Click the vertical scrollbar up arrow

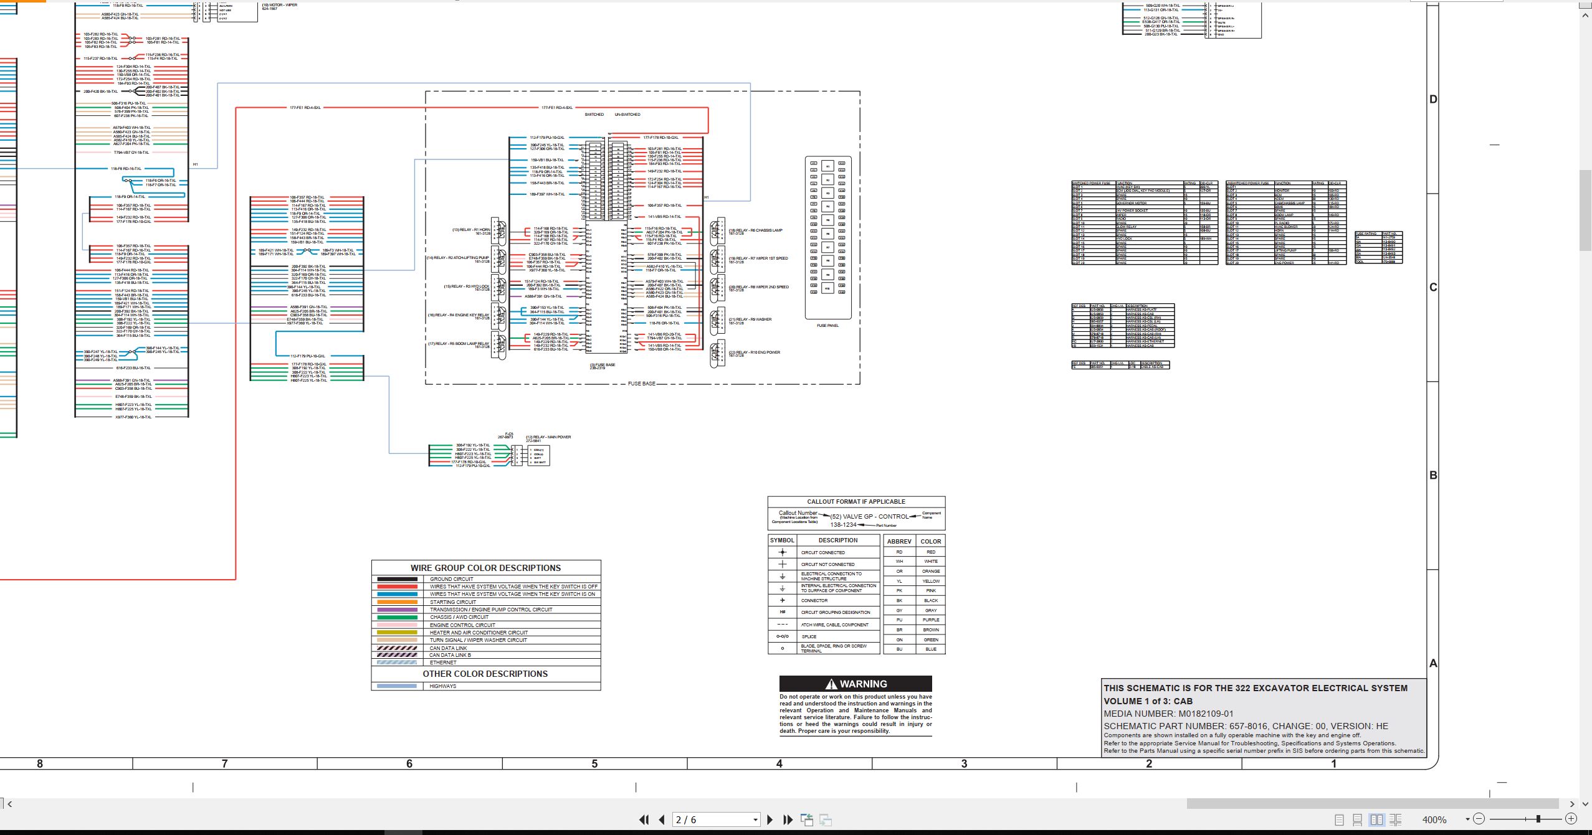click(x=1585, y=16)
